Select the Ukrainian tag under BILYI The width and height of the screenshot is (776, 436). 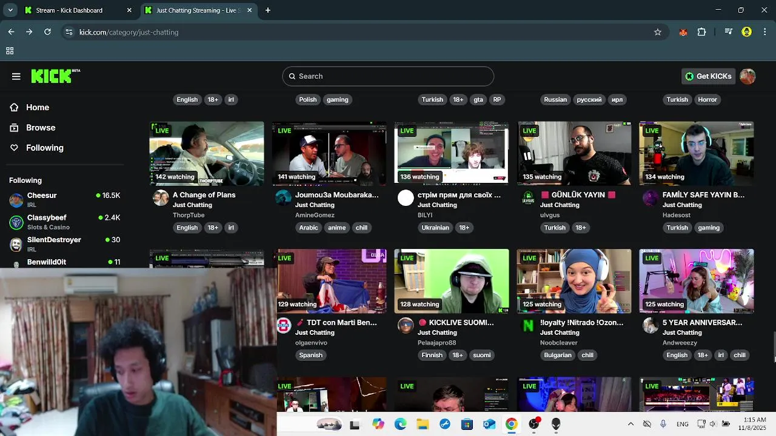(435, 228)
